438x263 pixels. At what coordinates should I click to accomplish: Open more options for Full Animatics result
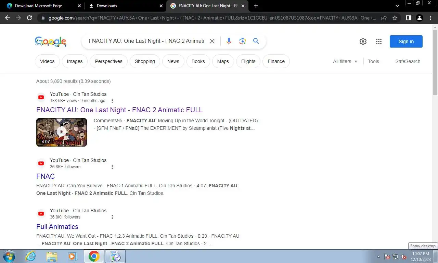(112, 217)
